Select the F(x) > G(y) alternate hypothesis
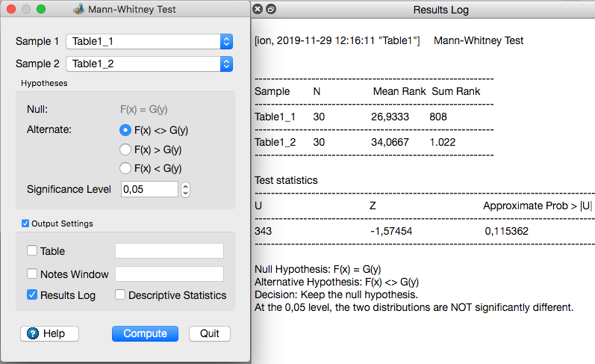595x364 pixels. pyautogui.click(x=125, y=149)
